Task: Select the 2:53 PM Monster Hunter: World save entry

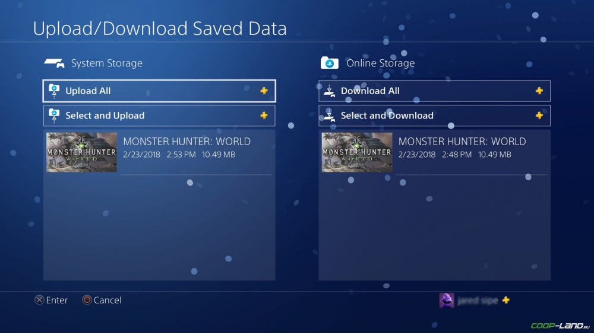Action: 159,152
